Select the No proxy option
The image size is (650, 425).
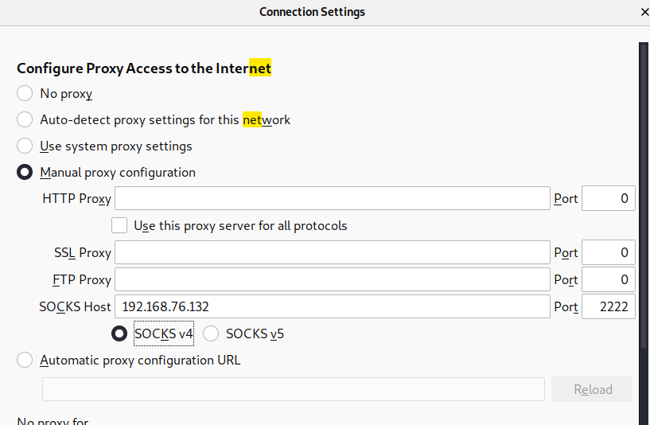[x=25, y=94]
